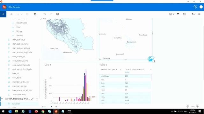Screen dimensions: 204x114
Task: Open member_birth_year column dropdown in Card 3
Action: tap(116, 69)
